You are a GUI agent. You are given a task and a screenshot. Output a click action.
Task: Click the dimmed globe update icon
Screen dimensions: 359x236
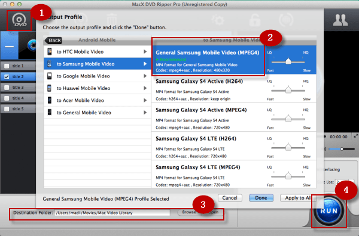pos(286,20)
